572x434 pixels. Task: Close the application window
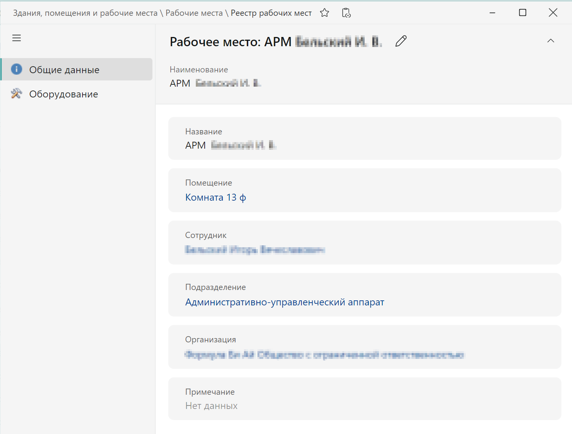pos(553,13)
